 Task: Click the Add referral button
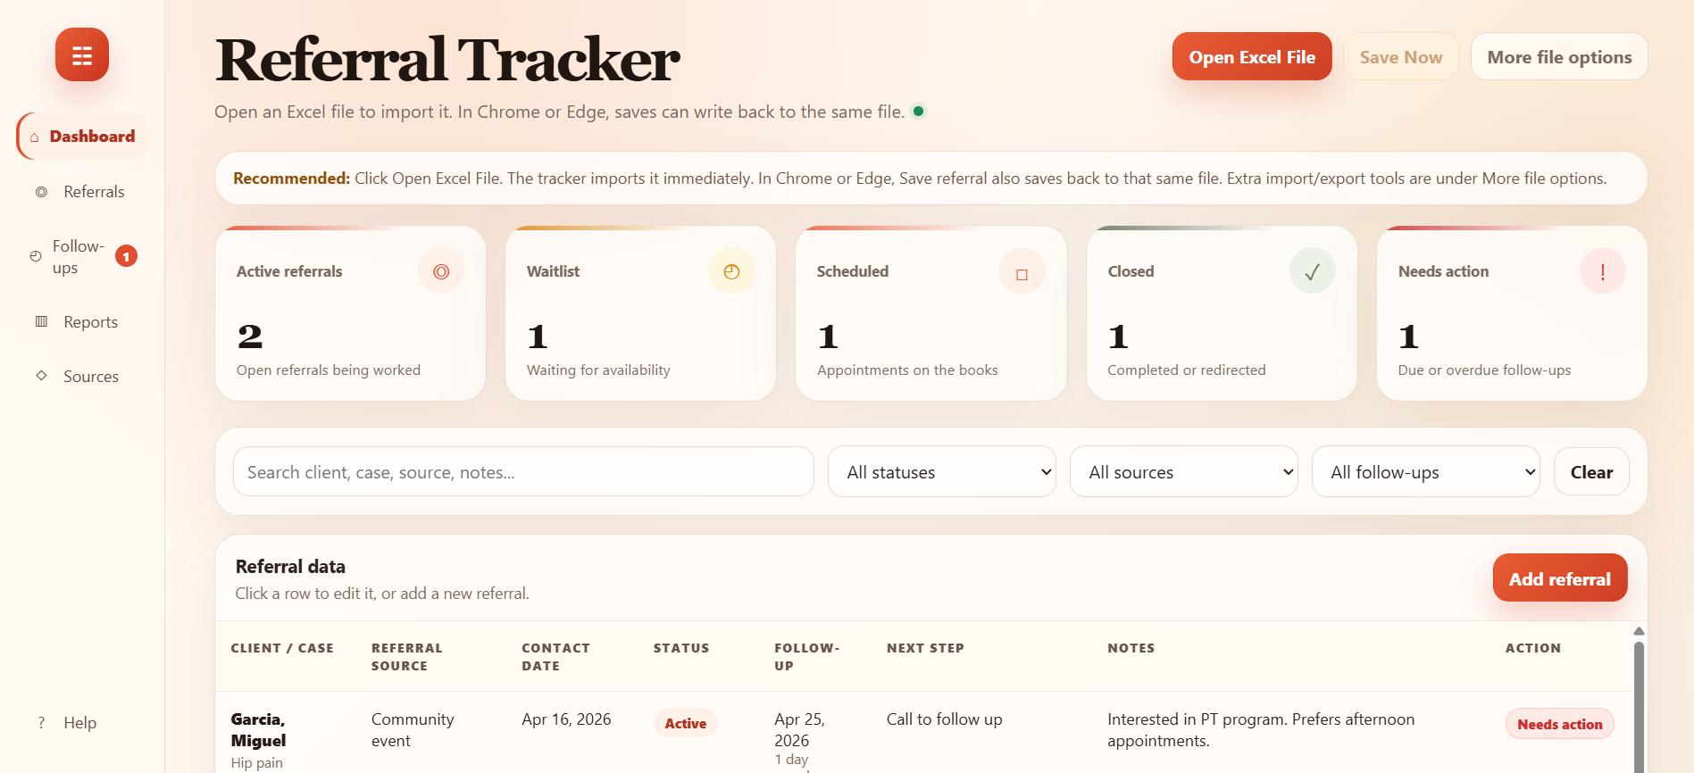pos(1559,578)
